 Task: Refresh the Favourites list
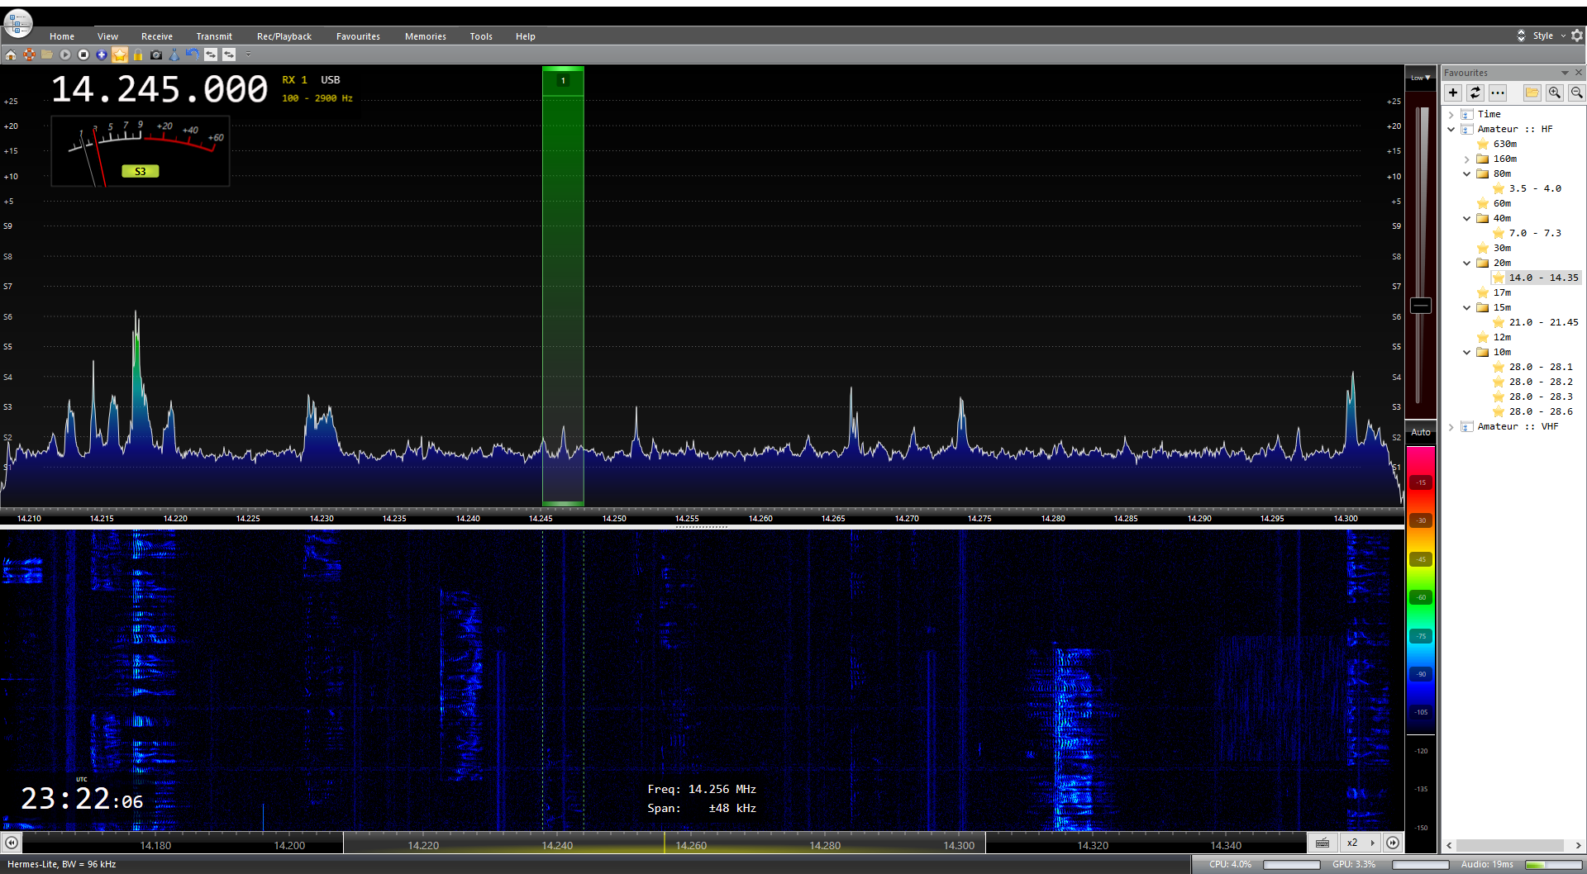tap(1475, 93)
